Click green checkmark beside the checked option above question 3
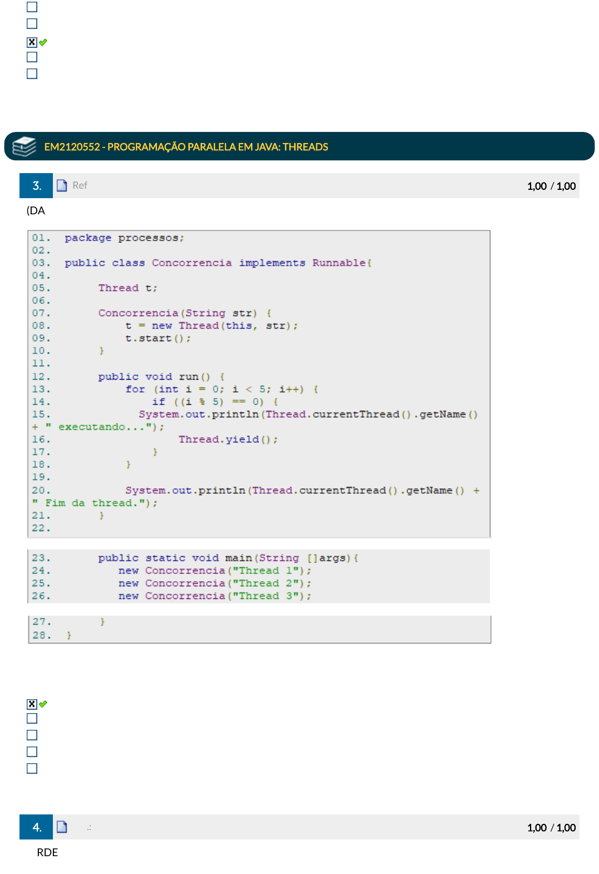 click(x=43, y=42)
